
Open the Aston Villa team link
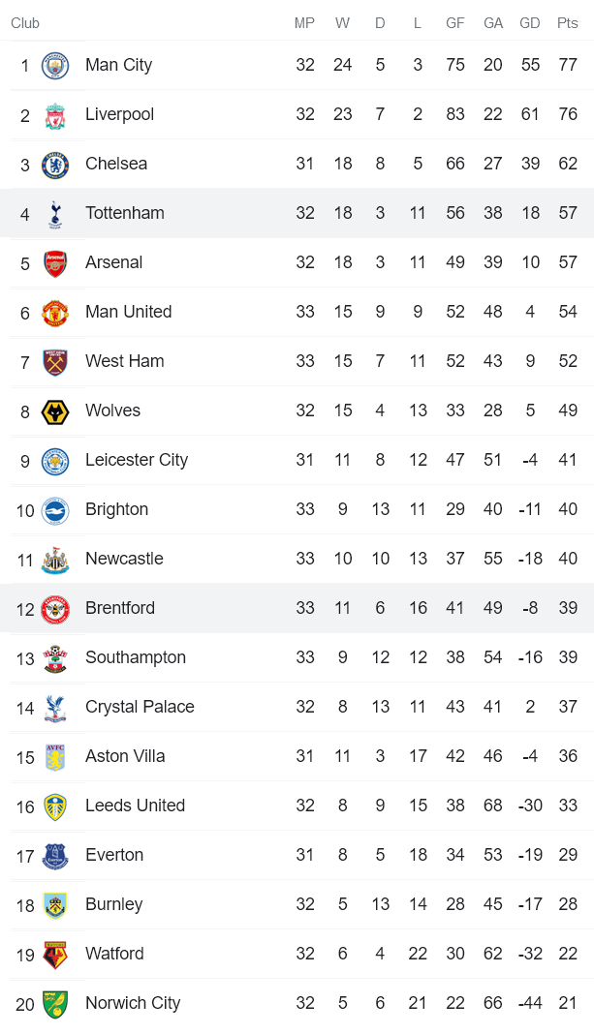(x=125, y=756)
